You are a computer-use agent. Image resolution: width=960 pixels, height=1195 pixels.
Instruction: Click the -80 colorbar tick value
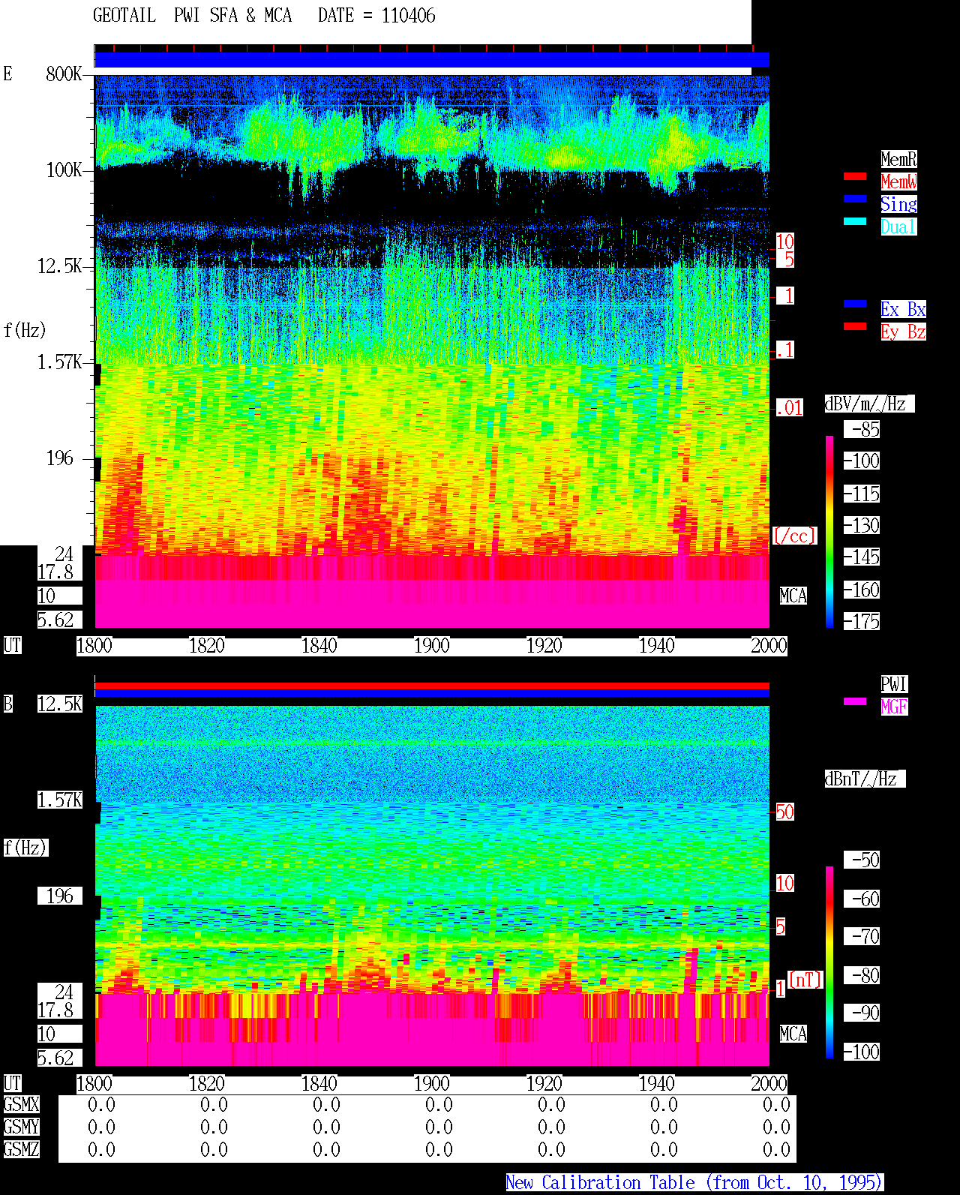pos(862,975)
